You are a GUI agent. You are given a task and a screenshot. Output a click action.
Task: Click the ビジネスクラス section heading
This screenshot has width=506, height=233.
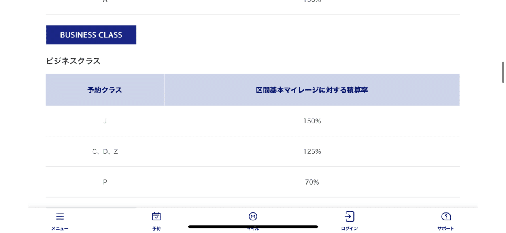pyautogui.click(x=73, y=61)
